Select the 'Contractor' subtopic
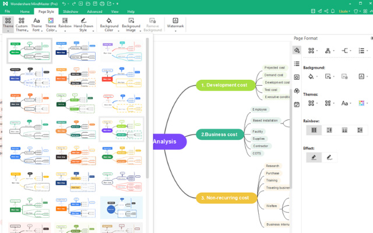Image resolution: width=373 pixels, height=233 pixels. coord(261,146)
